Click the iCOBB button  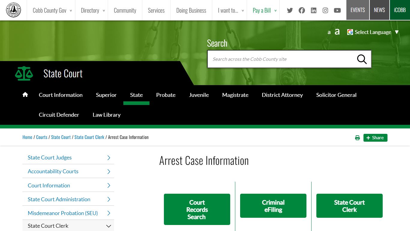pos(400,10)
